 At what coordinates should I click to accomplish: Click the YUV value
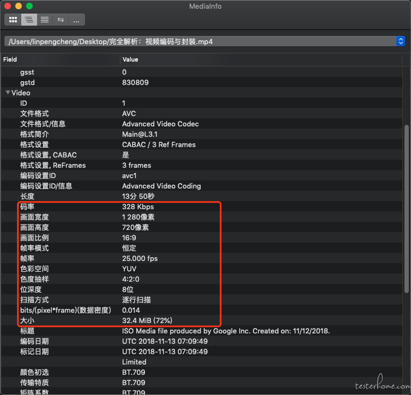click(129, 269)
